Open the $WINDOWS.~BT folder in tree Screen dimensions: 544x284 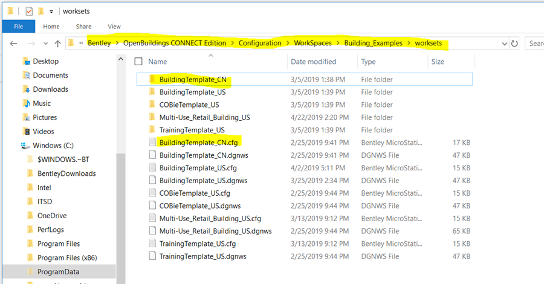click(63, 160)
